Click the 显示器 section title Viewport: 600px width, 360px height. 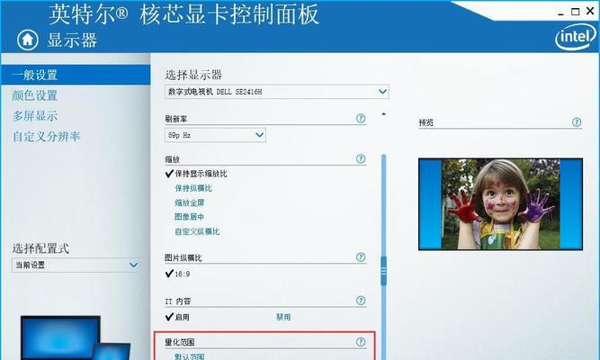[72, 40]
